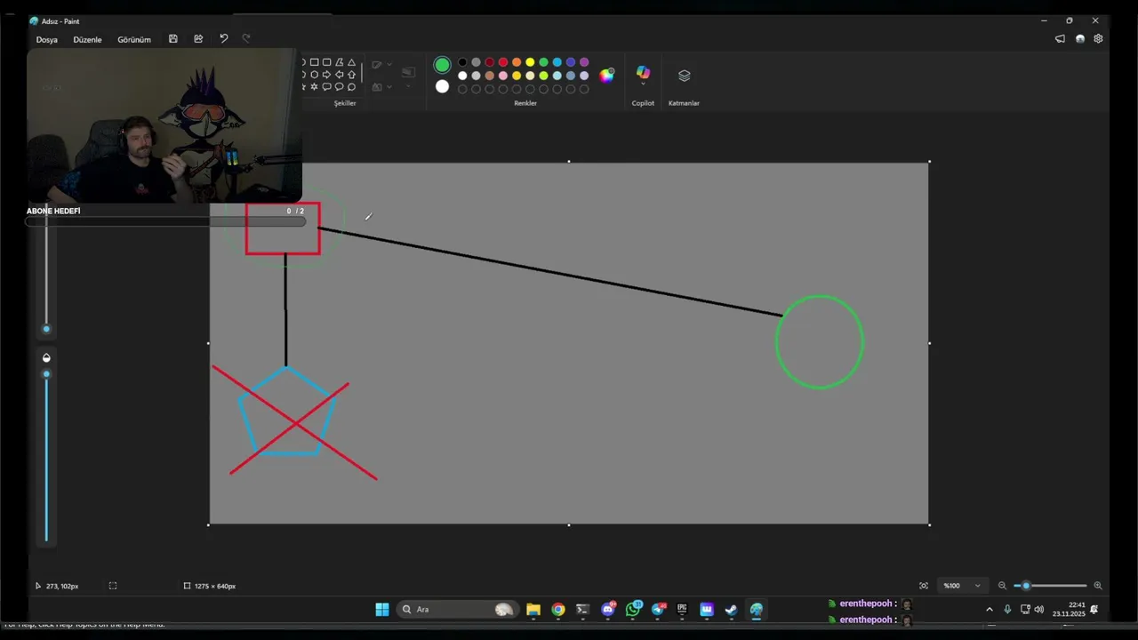Pick the dark red color swatch

coord(490,62)
